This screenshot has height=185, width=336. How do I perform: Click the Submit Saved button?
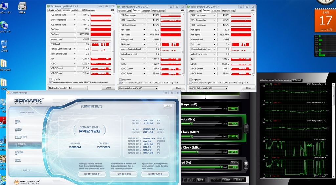pyautogui.click(x=155, y=174)
